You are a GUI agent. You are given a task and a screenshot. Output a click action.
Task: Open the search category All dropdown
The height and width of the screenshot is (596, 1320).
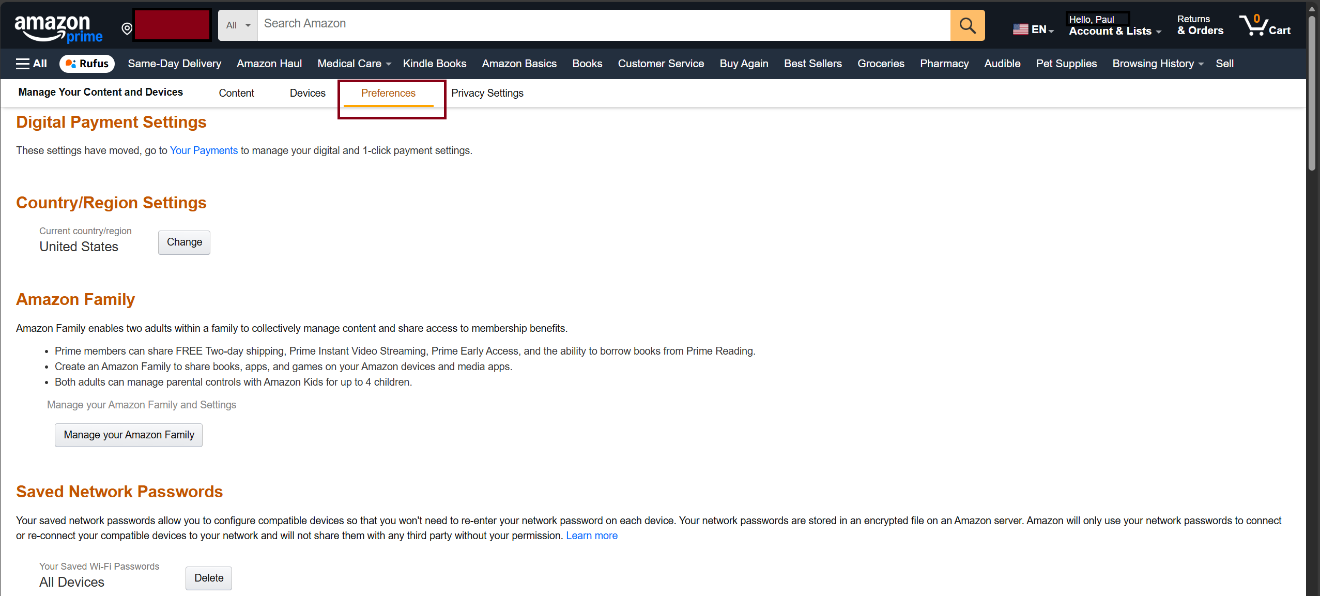(238, 25)
